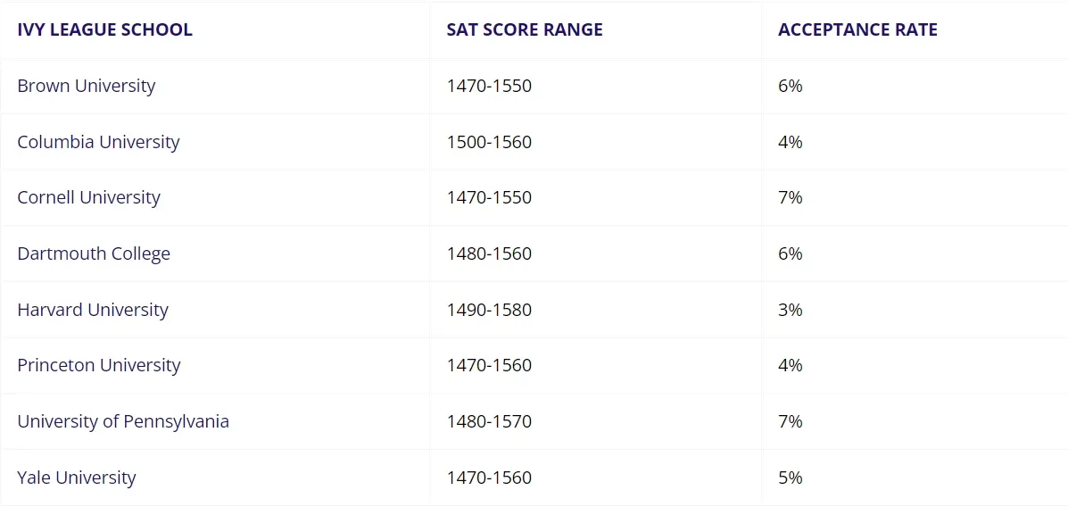Click Columbia's 4% acceptance rate
1068x507 pixels.
pyautogui.click(x=790, y=142)
